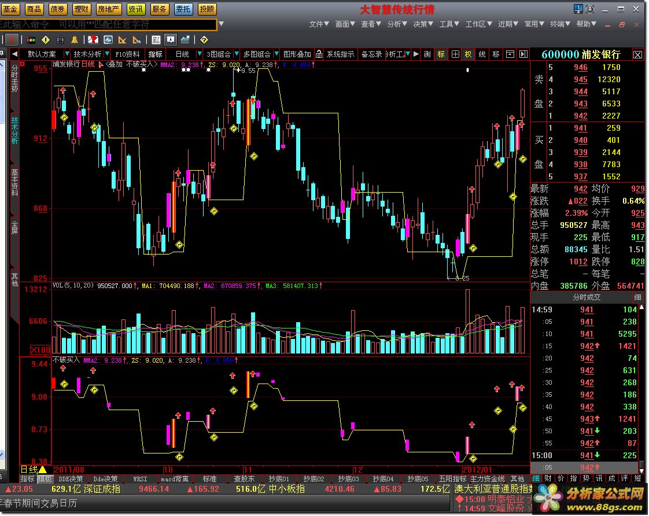
Task: Expand the 默认方案 dropdown arrow
Action: [x=66, y=54]
